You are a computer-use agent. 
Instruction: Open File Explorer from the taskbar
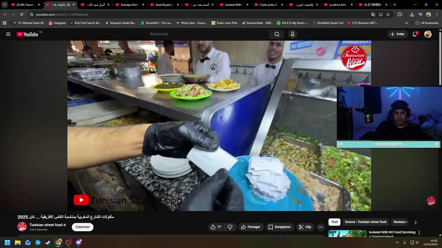tap(18, 242)
